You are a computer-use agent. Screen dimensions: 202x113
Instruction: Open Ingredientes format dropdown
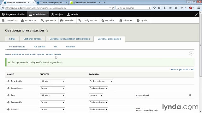(98, 88)
